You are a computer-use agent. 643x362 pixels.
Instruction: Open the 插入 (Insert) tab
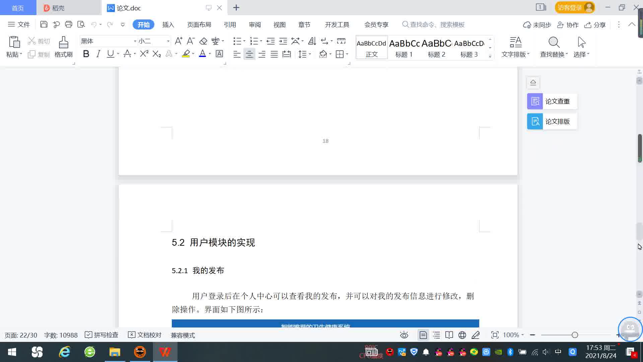click(168, 25)
